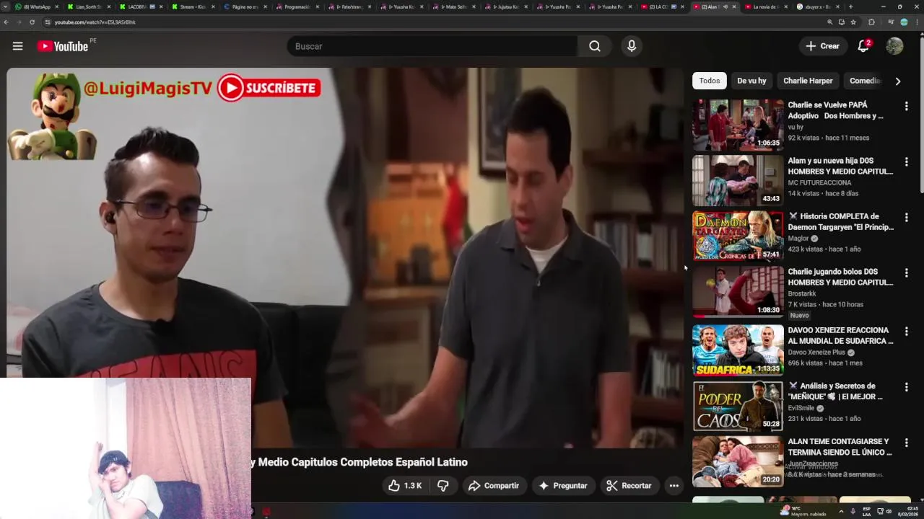Open options for MEÑIQUE análisis video
The image size is (924, 519).
[x=906, y=387]
